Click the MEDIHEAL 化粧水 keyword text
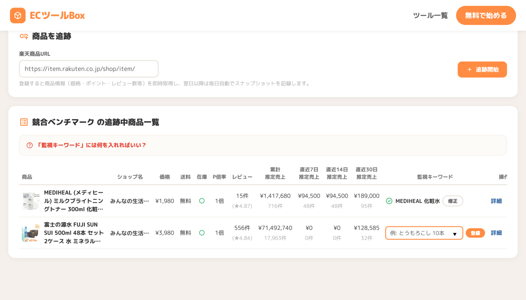This screenshot has height=300, width=526. [x=418, y=201]
